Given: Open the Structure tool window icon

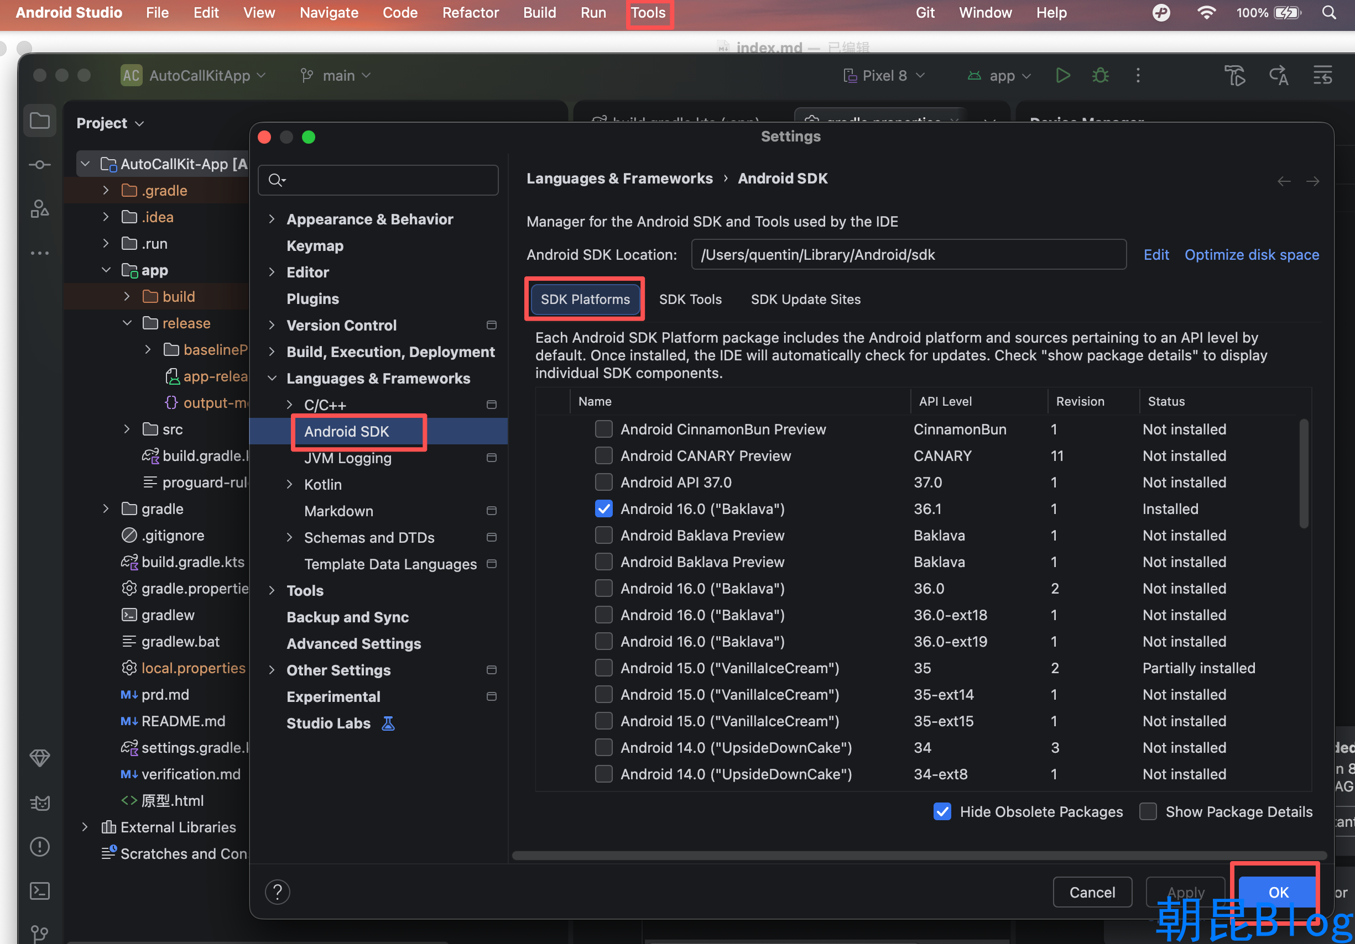Looking at the screenshot, I should tap(39, 209).
